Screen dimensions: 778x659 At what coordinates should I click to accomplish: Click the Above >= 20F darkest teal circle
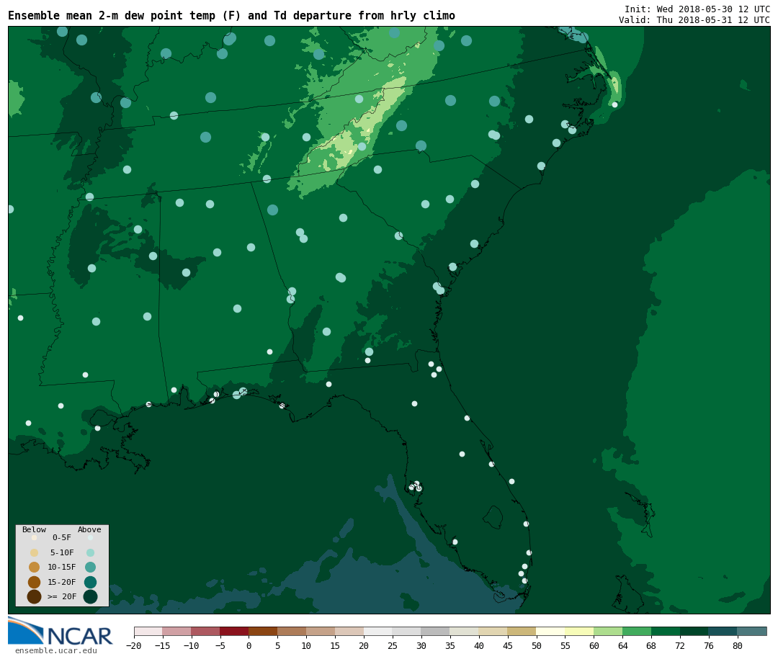(x=90, y=596)
